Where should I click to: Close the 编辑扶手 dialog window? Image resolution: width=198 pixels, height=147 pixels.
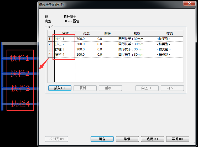189,4
